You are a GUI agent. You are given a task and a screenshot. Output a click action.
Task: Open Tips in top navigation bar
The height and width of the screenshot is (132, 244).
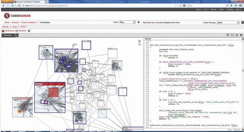tap(206, 9)
